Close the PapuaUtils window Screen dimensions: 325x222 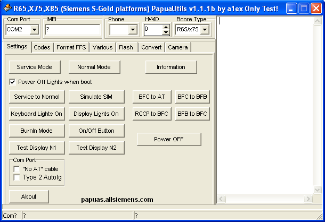pos(316,8)
